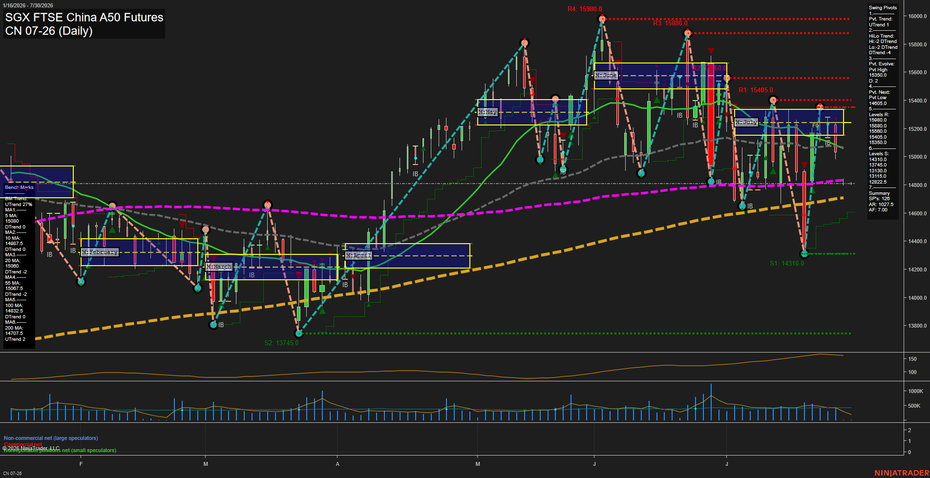Click the SGX FTSE China A50 Futures title
930x478 pixels.
tap(84, 18)
